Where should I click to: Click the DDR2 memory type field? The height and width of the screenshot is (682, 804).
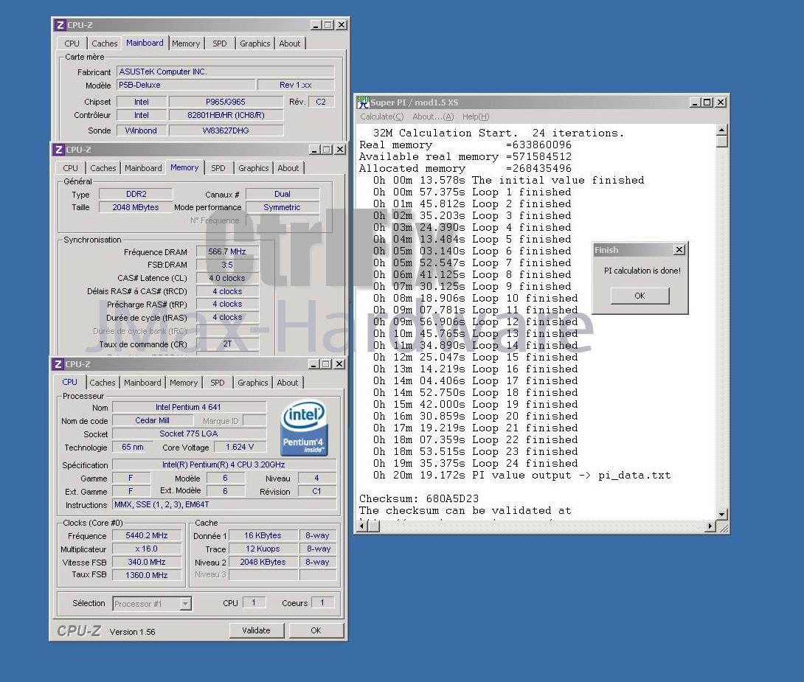[x=136, y=194]
